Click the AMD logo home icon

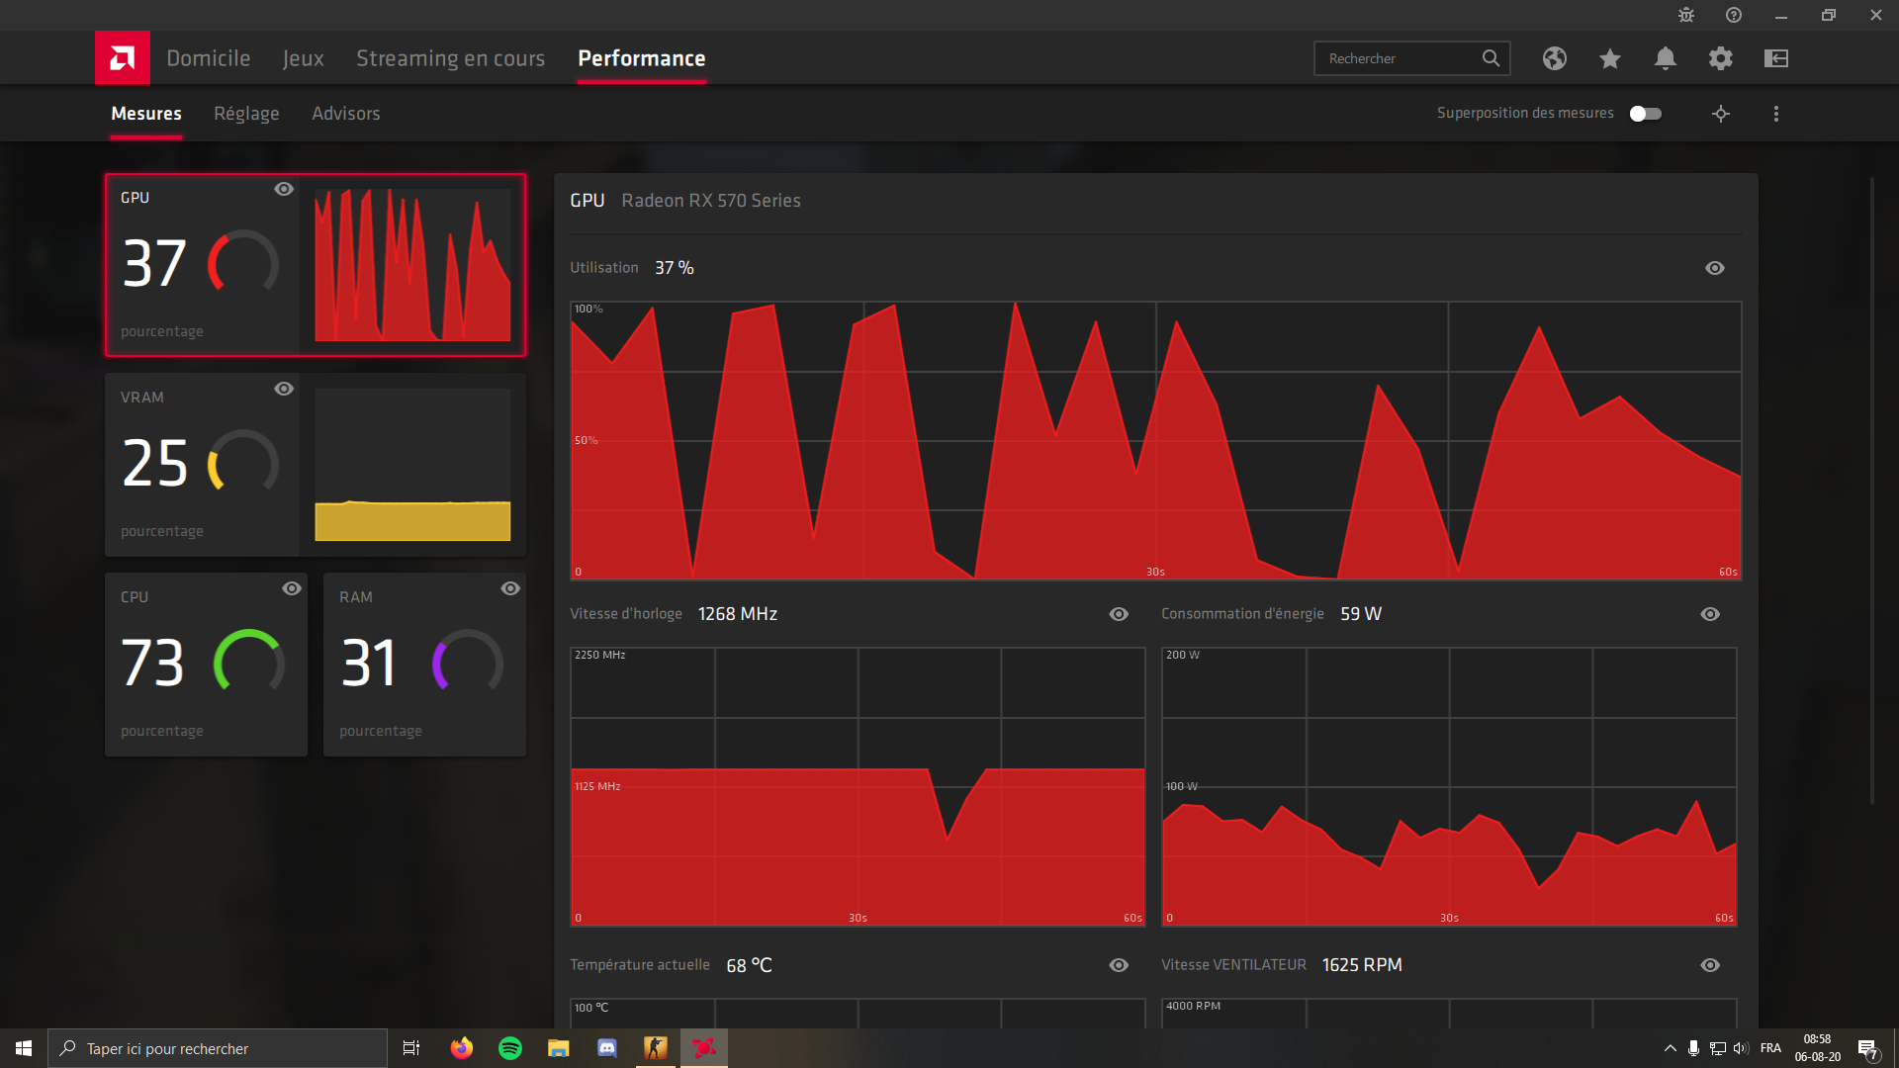coord(123,58)
